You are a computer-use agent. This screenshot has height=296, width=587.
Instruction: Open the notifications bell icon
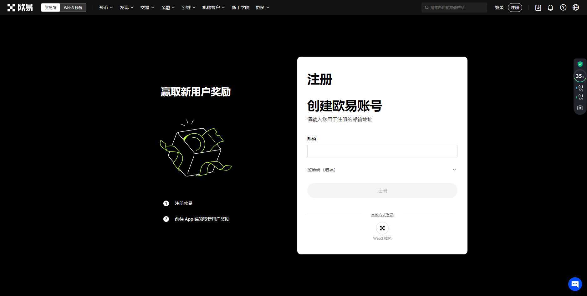point(551,8)
